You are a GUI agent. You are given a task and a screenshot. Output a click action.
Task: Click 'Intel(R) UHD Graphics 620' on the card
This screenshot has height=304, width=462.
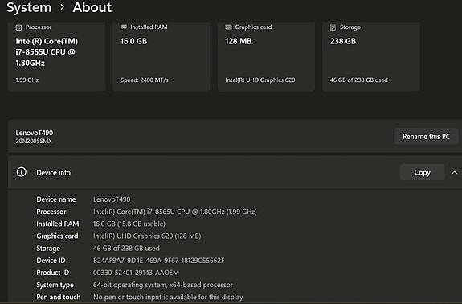pos(260,80)
